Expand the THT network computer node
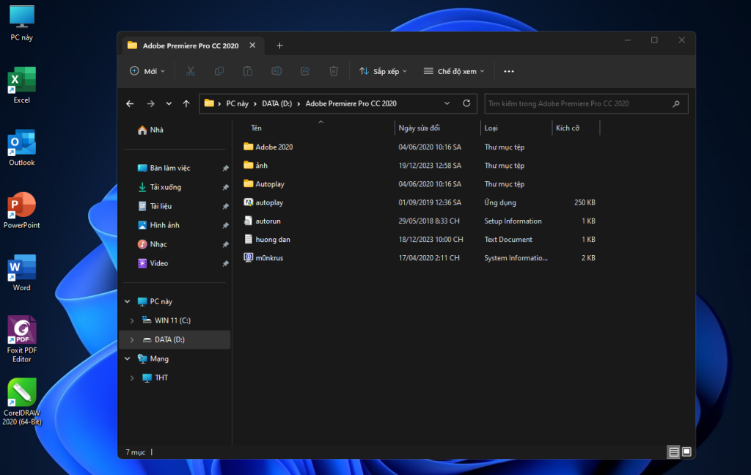The image size is (751, 475). [x=132, y=378]
